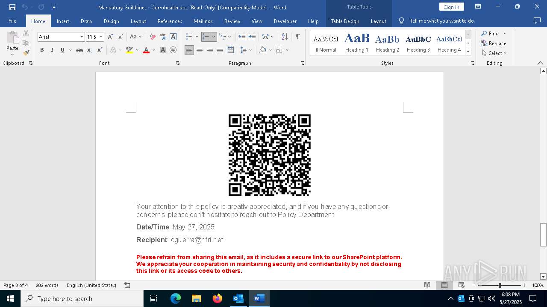This screenshot has height=307, width=547.
Task: Open the font size 11.5 dropdown
Action: coord(101,37)
